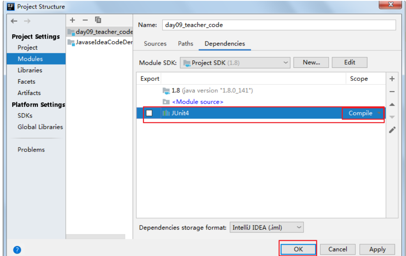Tick the Export checkbox for JUnit4
The height and width of the screenshot is (256, 406).
click(149, 113)
